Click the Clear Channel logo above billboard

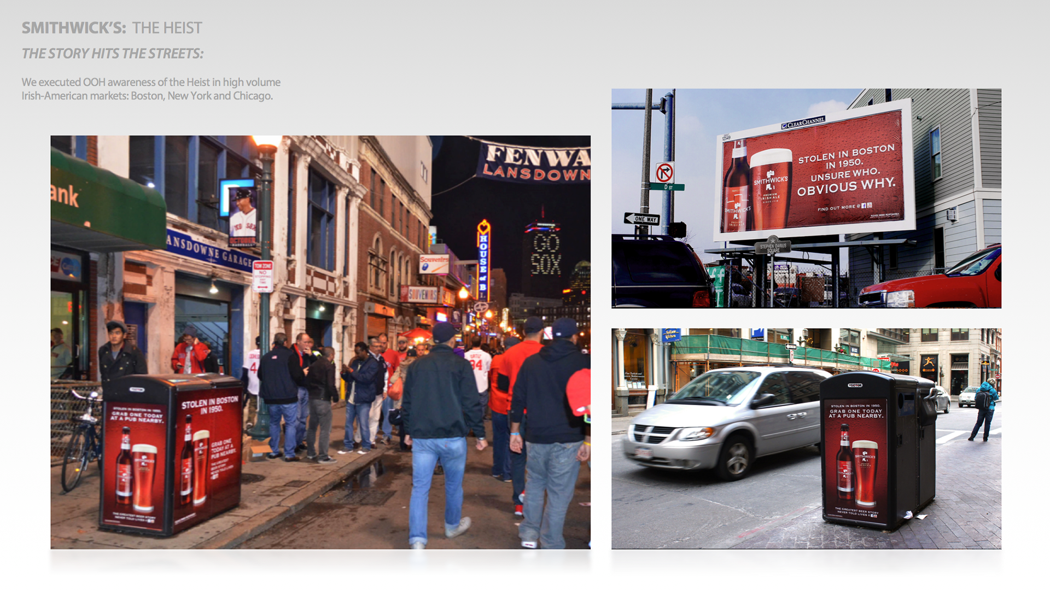click(x=803, y=122)
